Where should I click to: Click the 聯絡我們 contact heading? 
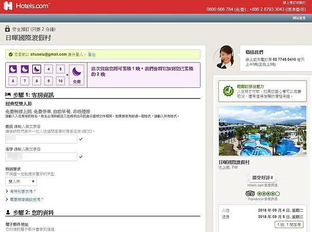coord(254,52)
